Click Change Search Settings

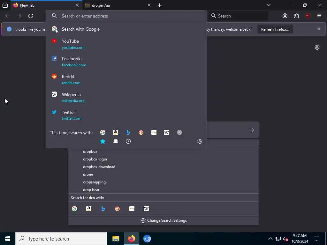(163, 220)
